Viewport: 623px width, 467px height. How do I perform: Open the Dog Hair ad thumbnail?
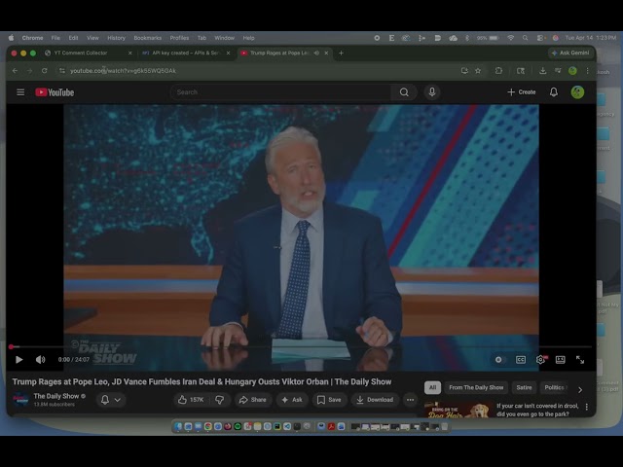458,410
